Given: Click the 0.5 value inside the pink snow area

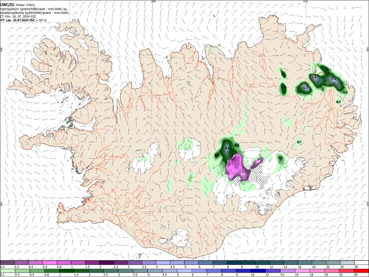Looking at the screenshot, I should click(243, 174).
